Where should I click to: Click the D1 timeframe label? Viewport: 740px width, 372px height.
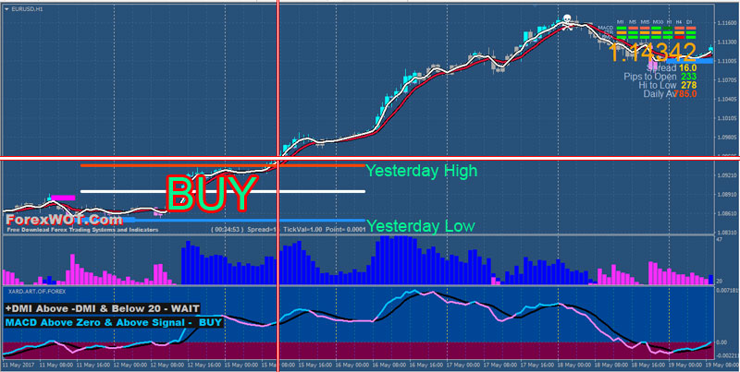pyautogui.click(x=689, y=22)
